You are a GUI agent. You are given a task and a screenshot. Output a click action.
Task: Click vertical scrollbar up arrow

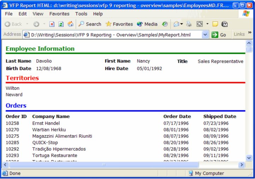pos(249,43)
